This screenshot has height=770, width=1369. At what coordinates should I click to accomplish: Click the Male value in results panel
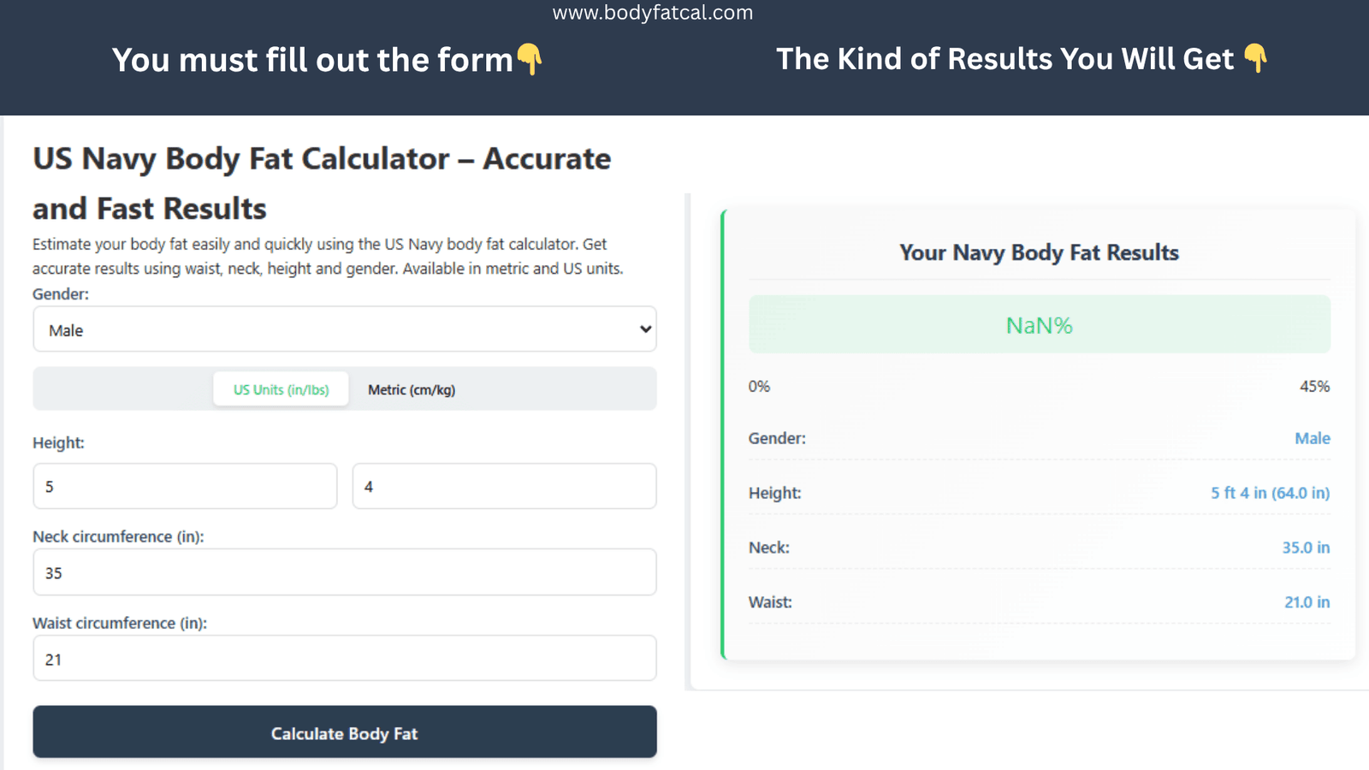1313,438
